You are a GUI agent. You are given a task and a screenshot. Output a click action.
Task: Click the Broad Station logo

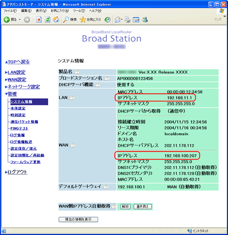pos(112,38)
